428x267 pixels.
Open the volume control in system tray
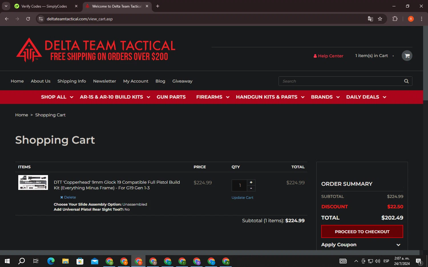pos(377,261)
